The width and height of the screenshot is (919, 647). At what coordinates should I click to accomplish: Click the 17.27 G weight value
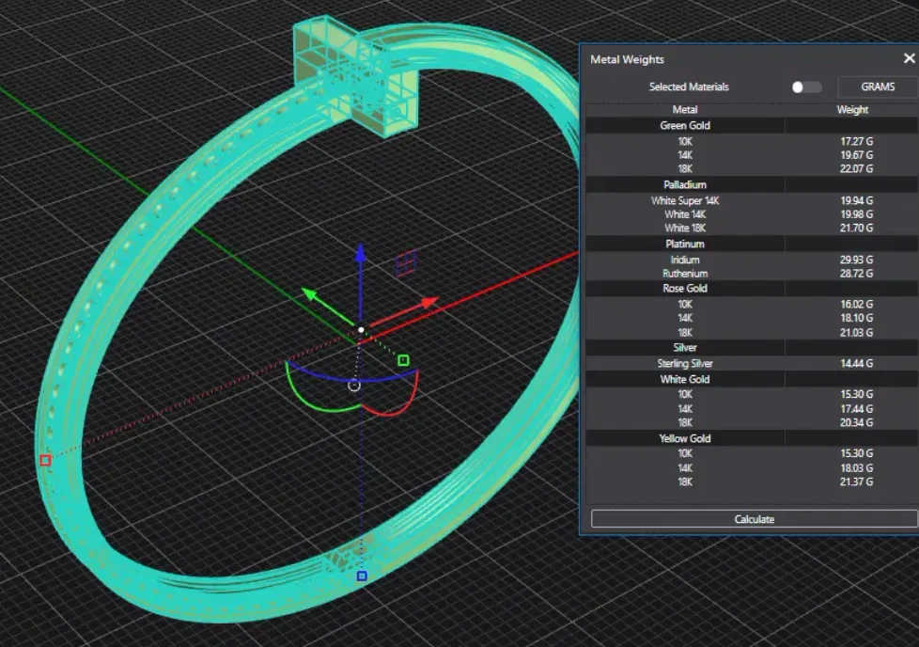coord(856,141)
